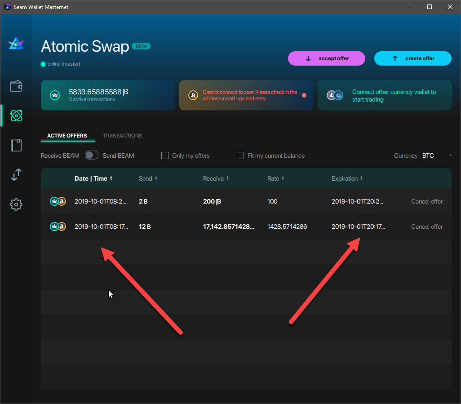Image resolution: width=461 pixels, height=404 pixels.
Task: Open the Atomic Swap page sidebar icon
Action: (16, 115)
